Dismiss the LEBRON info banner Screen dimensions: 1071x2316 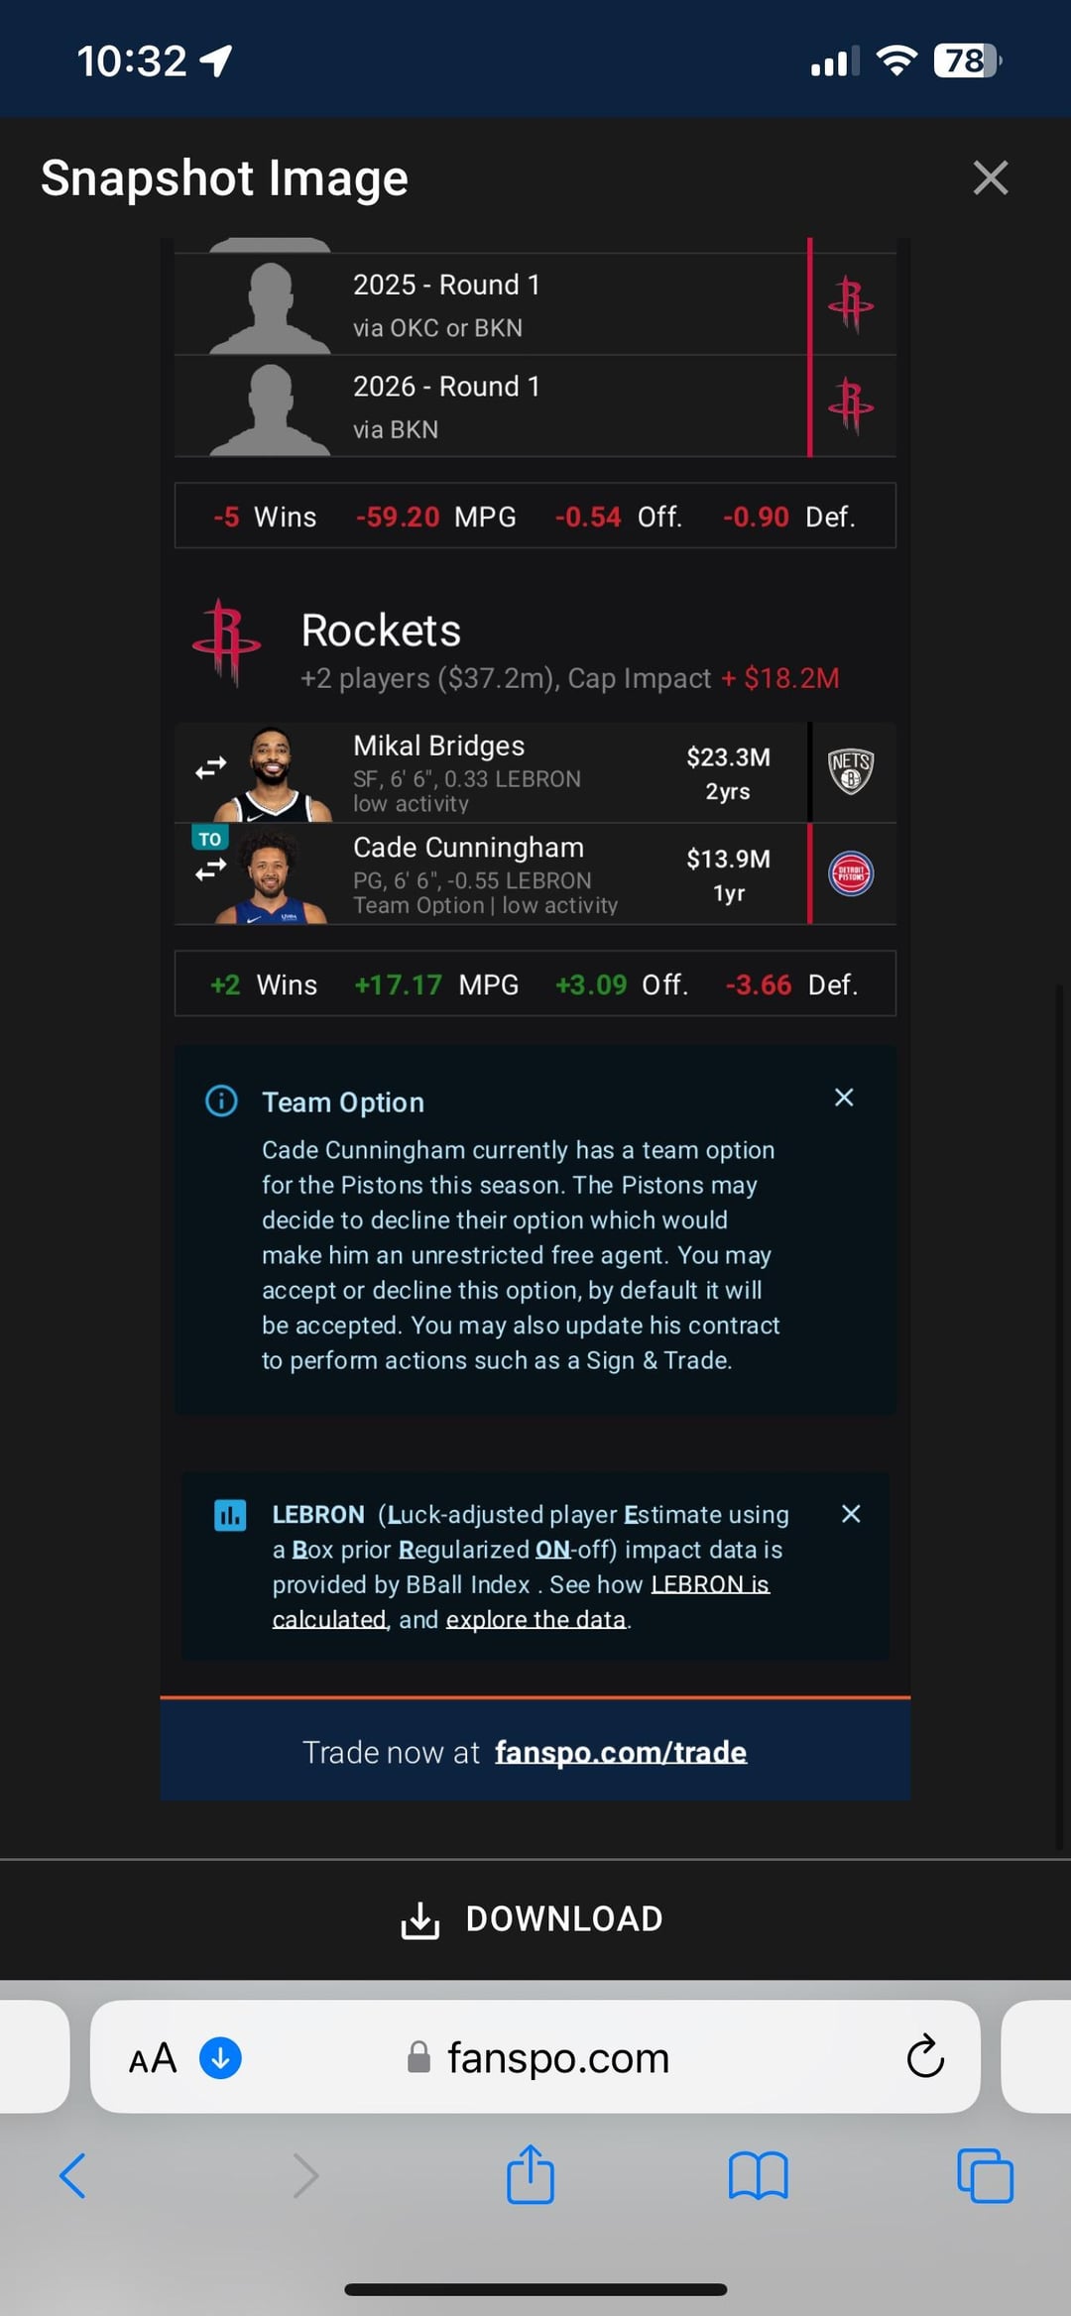pos(851,1514)
